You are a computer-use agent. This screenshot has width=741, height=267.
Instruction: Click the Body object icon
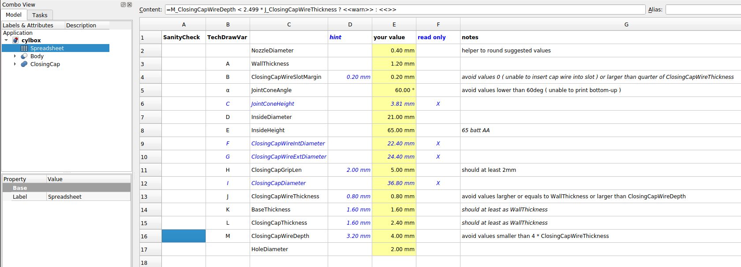[x=24, y=56]
